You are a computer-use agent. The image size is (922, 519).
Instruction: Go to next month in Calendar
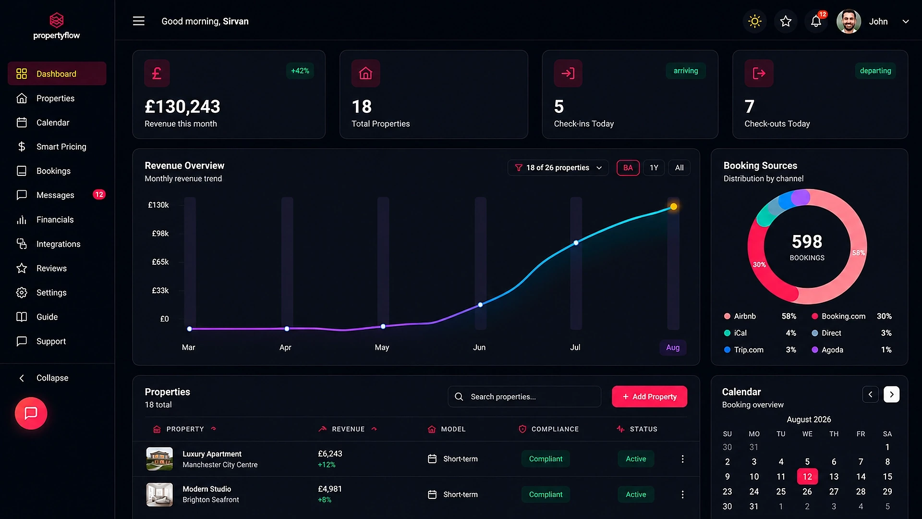point(892,395)
